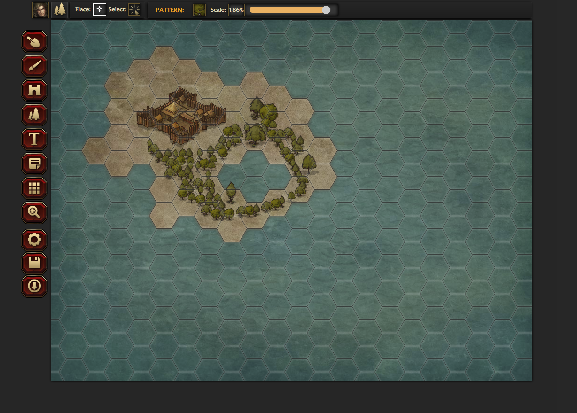Image resolution: width=577 pixels, height=413 pixels.
Task: Open the notes tool
Action: 34,164
